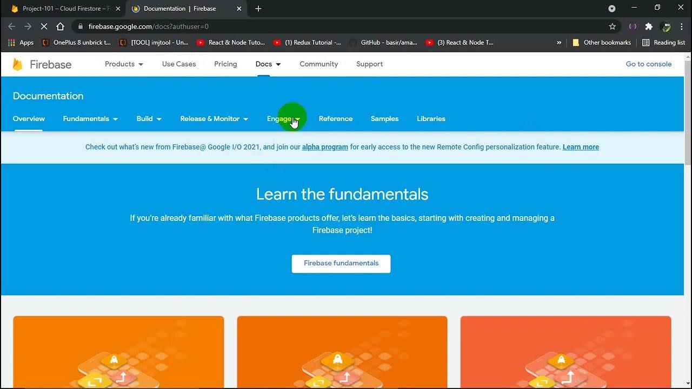Close the Documentation Firebase tab
Image resolution: width=692 pixels, height=389 pixels.
[239, 9]
